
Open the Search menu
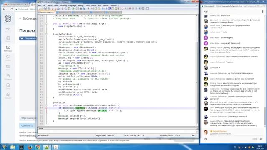[50, 5]
